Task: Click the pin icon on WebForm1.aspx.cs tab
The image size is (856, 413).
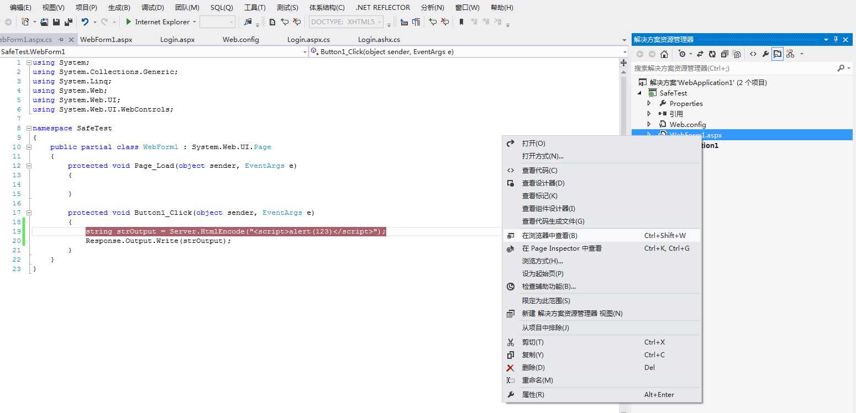Action: (61, 40)
